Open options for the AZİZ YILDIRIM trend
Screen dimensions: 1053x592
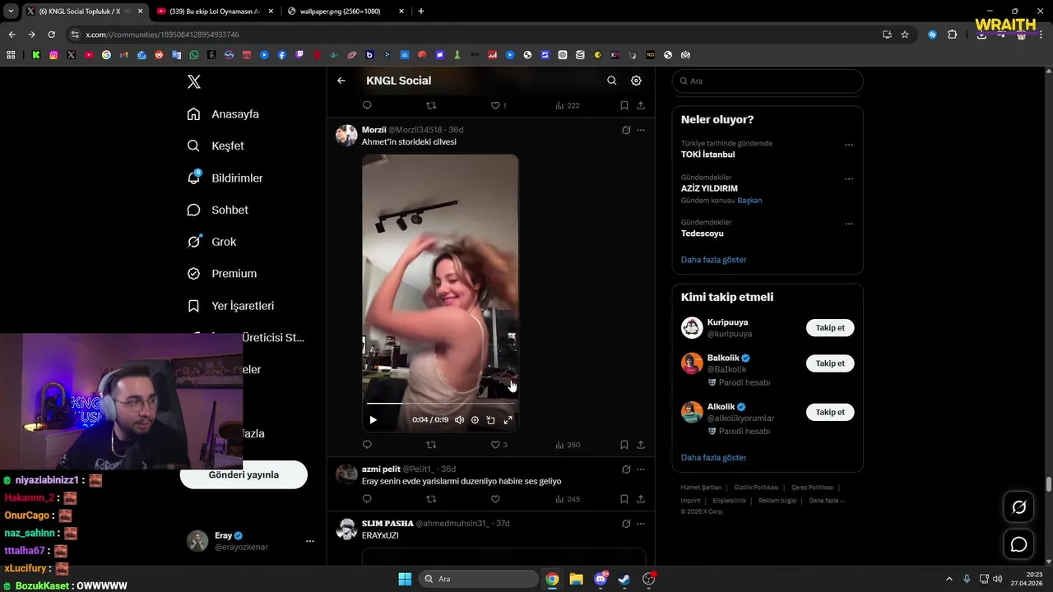pos(849,179)
